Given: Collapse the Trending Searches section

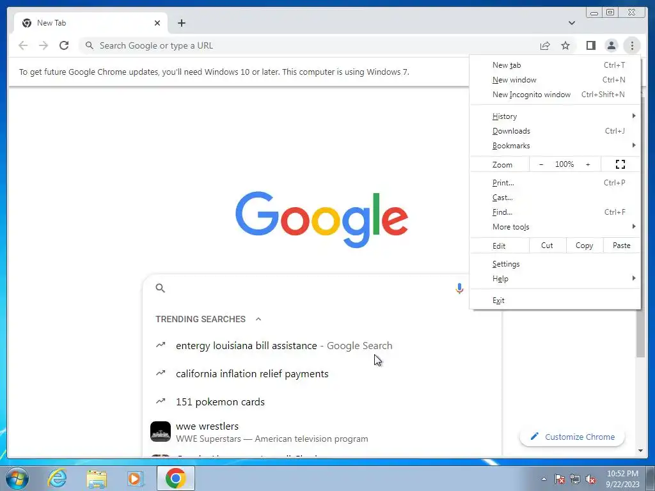Looking at the screenshot, I should tap(258, 319).
